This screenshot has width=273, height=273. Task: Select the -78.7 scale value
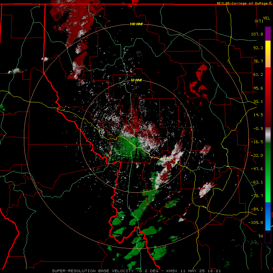257,196
